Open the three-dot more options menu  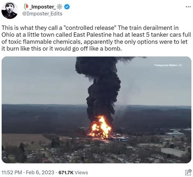[188, 7]
